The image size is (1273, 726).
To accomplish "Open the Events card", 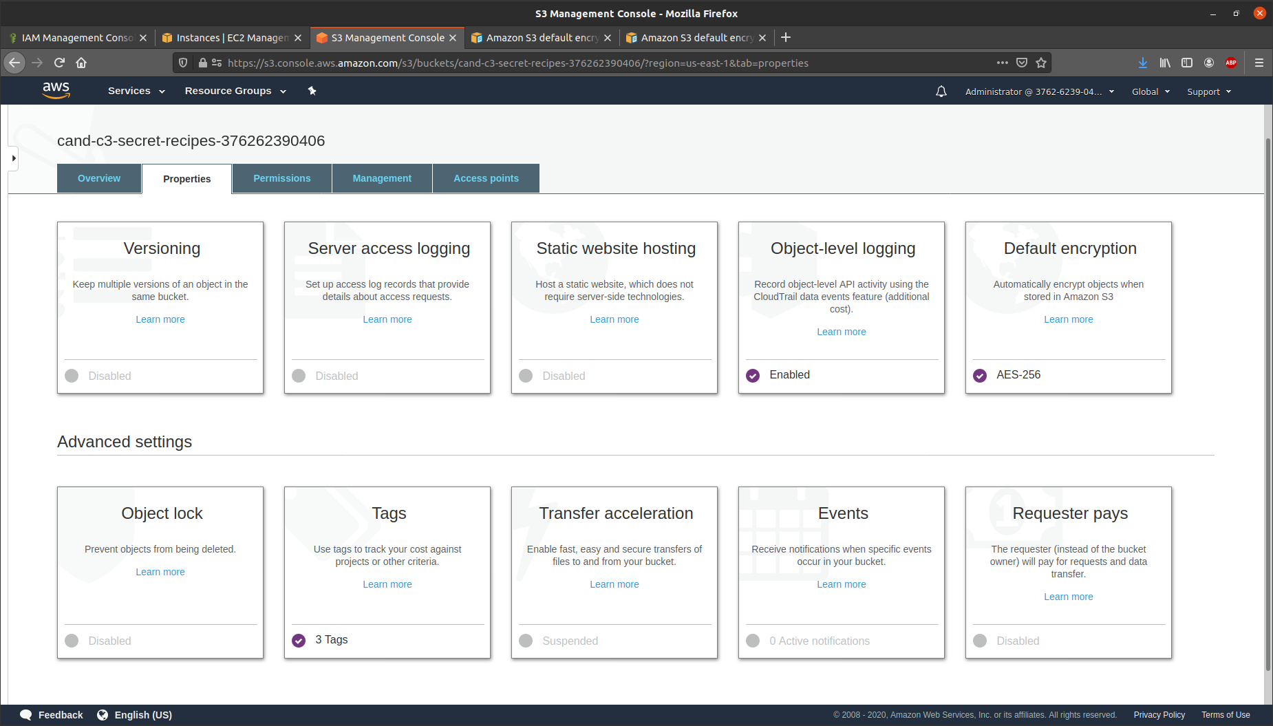I will (842, 573).
